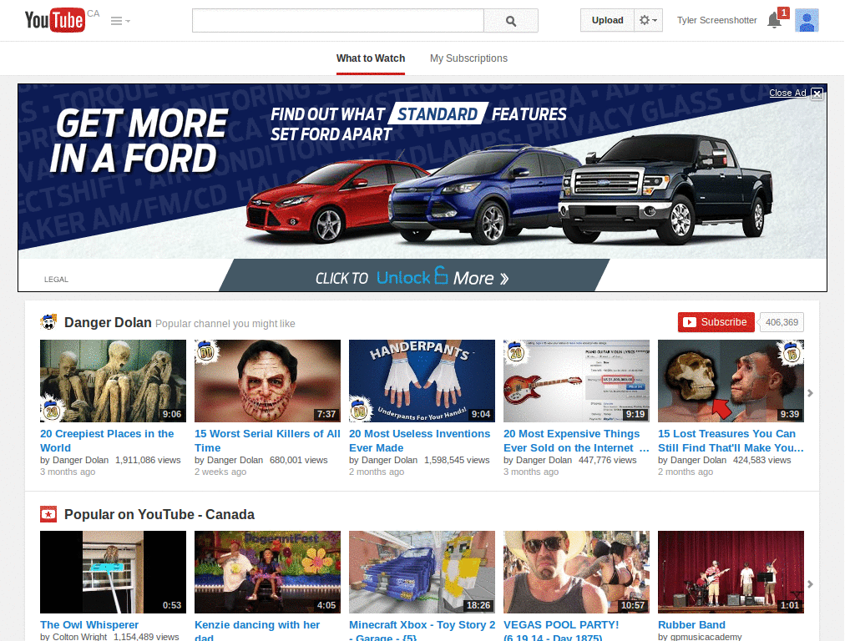Click the user avatar icon

(807, 20)
